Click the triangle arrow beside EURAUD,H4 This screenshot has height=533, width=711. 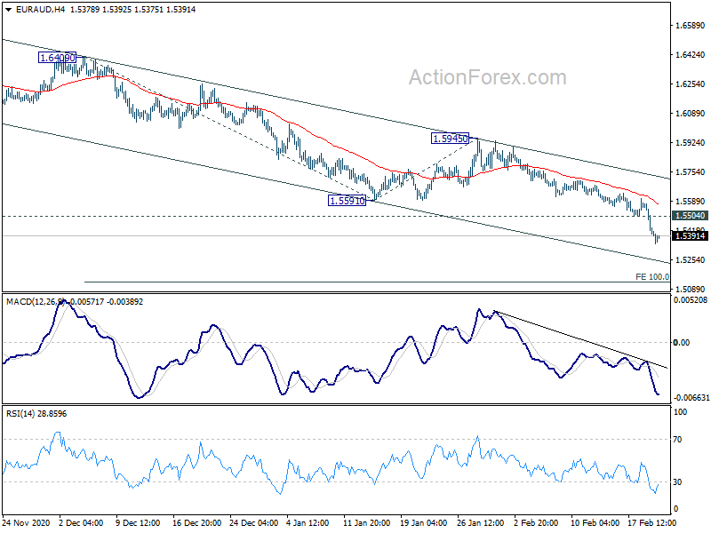8,10
